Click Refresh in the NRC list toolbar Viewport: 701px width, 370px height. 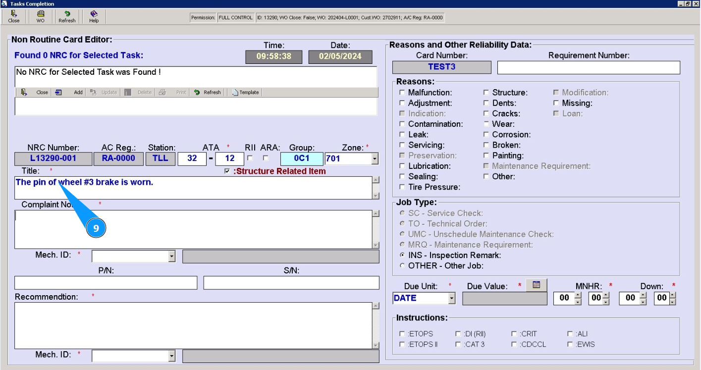pyautogui.click(x=207, y=92)
